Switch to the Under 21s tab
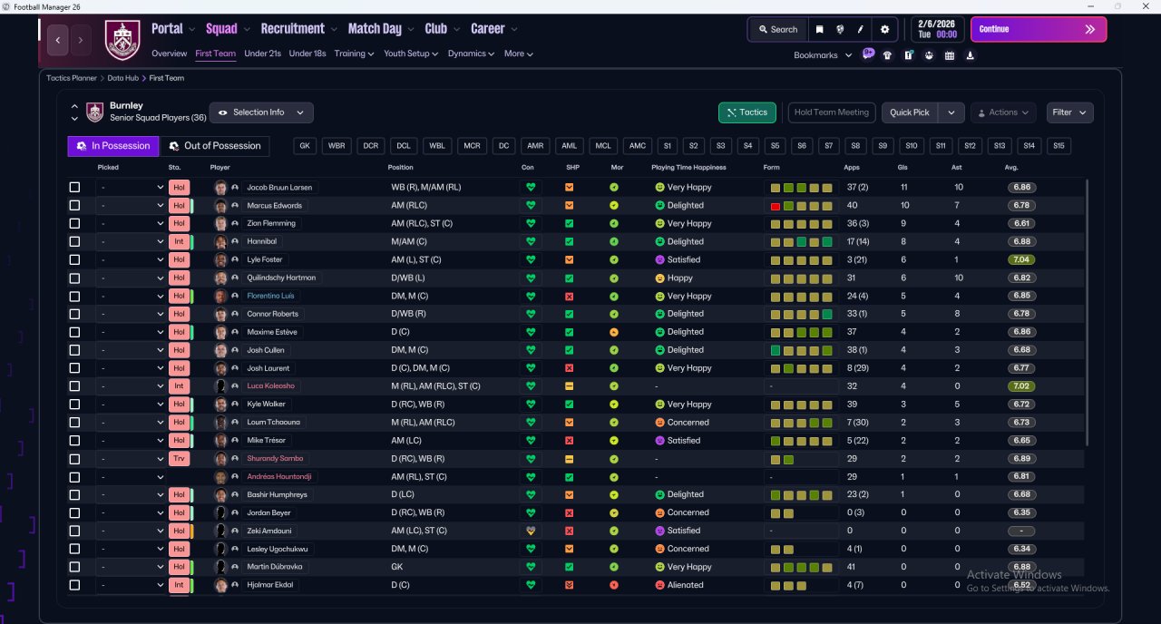 (262, 54)
